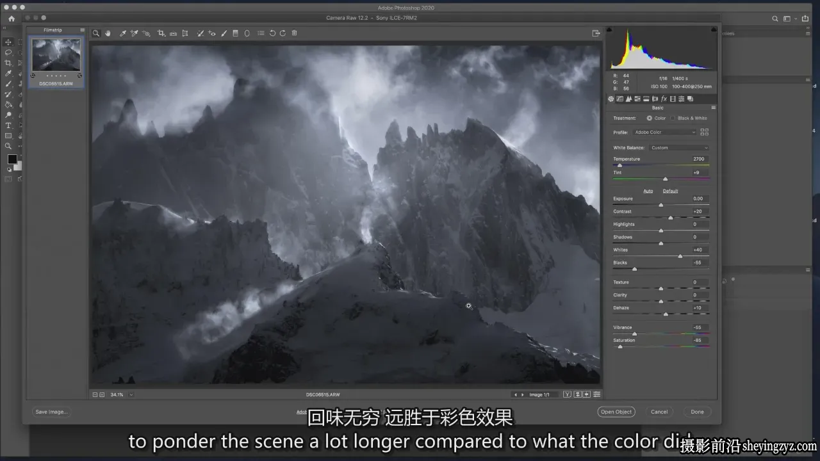The height and width of the screenshot is (461, 820).
Task: Click the Dehaze slider track
Action: click(661, 314)
